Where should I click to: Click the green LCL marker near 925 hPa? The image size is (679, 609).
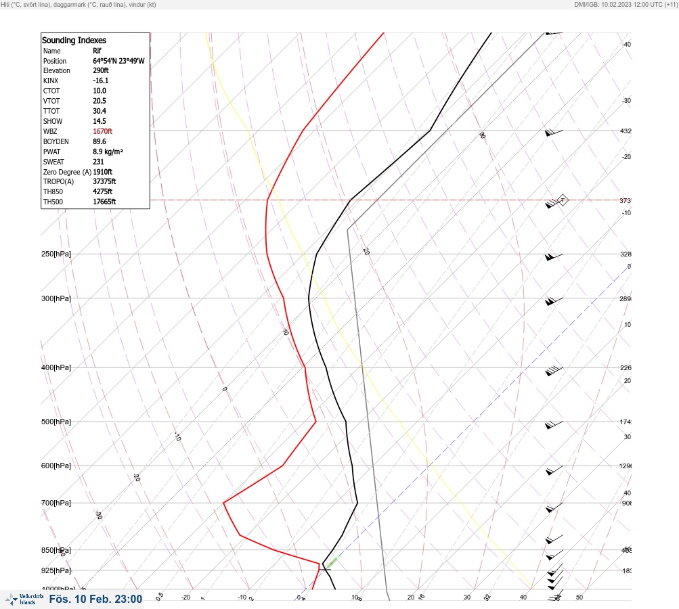click(332, 562)
